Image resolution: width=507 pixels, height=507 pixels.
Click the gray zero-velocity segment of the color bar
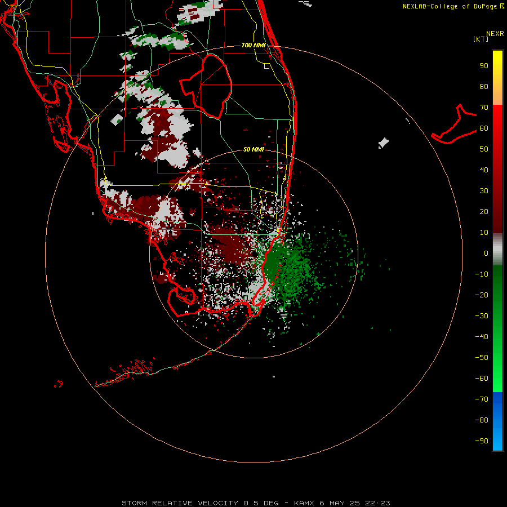497,250
